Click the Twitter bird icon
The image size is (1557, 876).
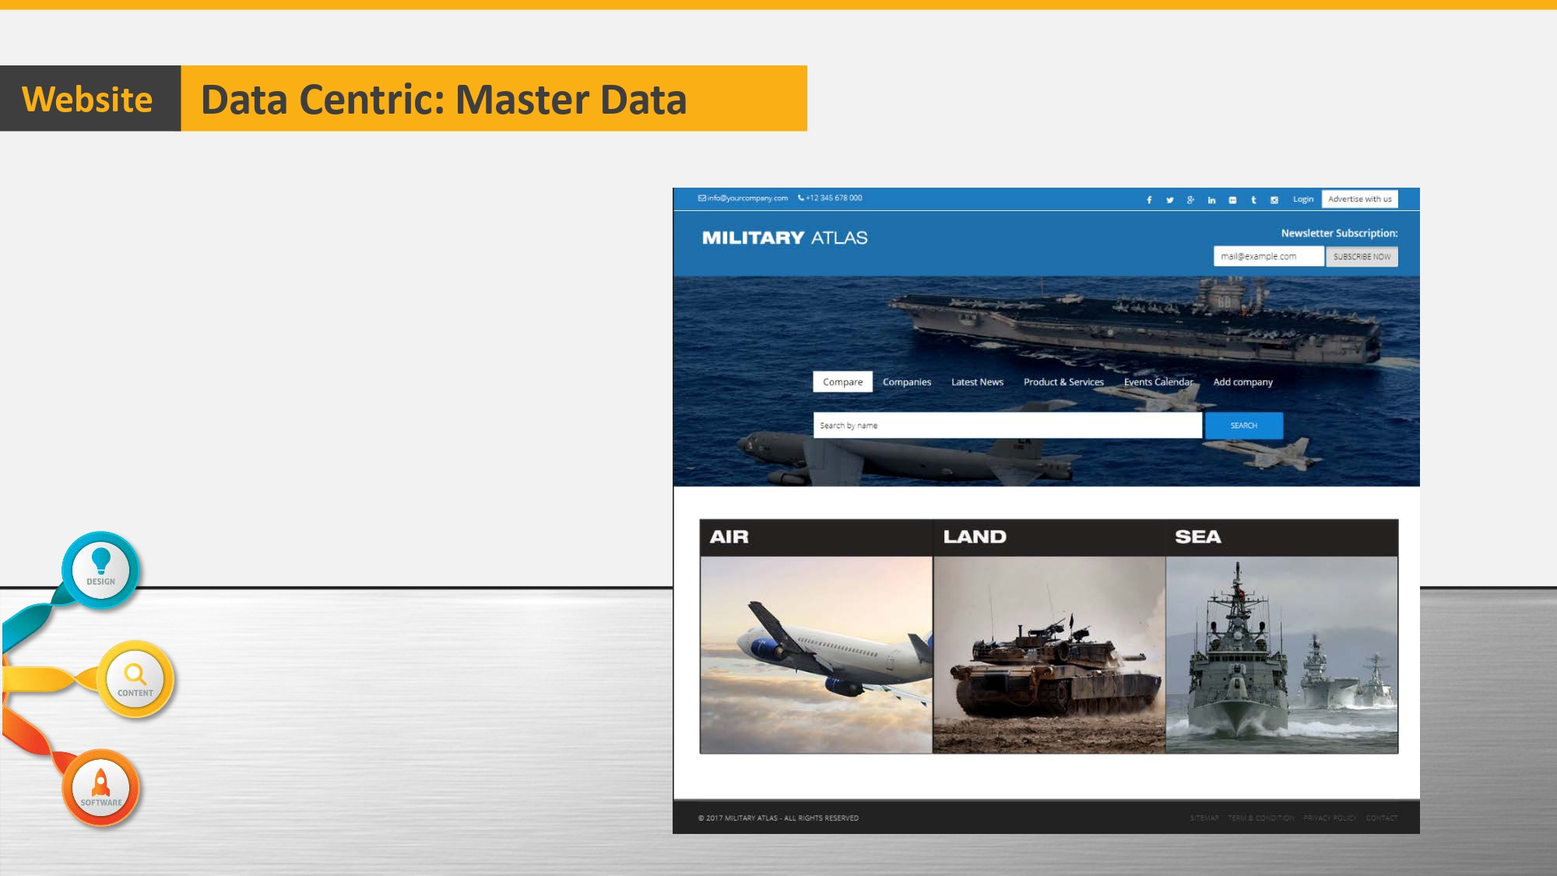click(x=1169, y=200)
